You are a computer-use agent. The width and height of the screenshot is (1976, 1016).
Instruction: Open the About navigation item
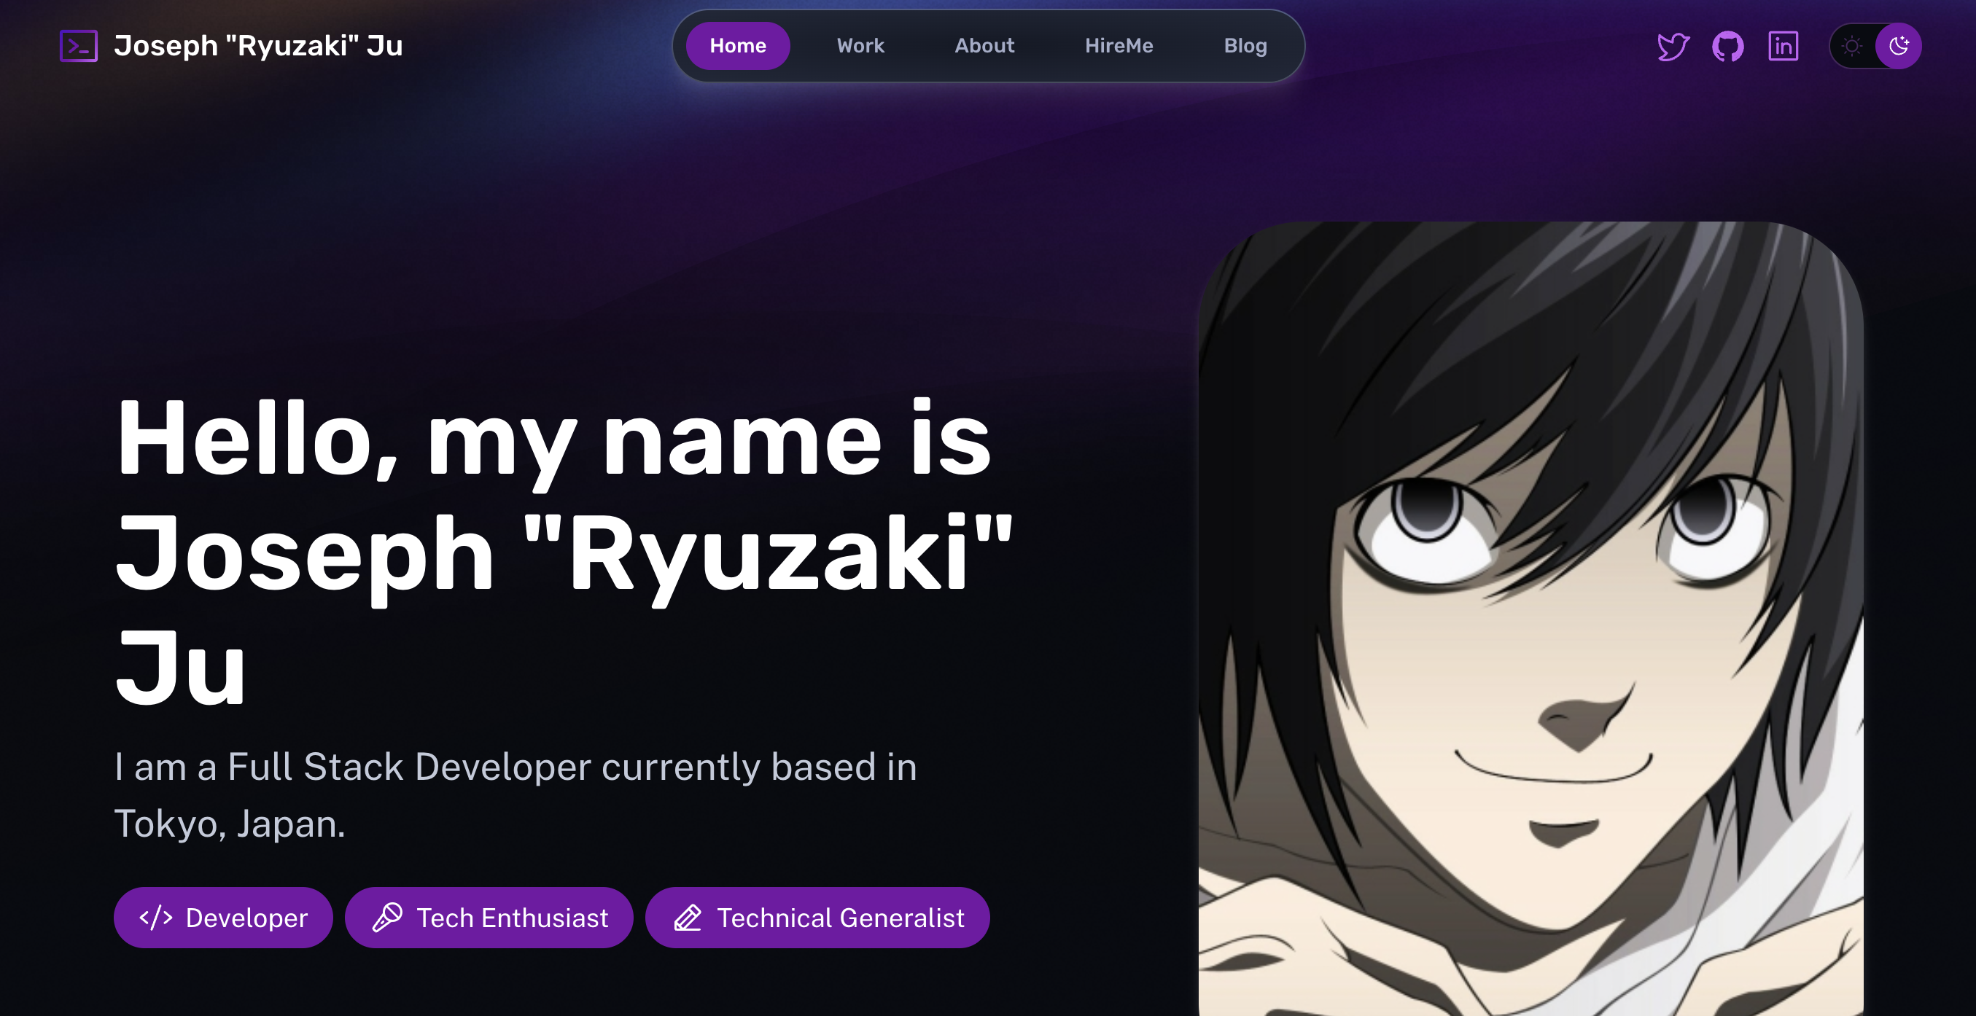click(x=984, y=46)
